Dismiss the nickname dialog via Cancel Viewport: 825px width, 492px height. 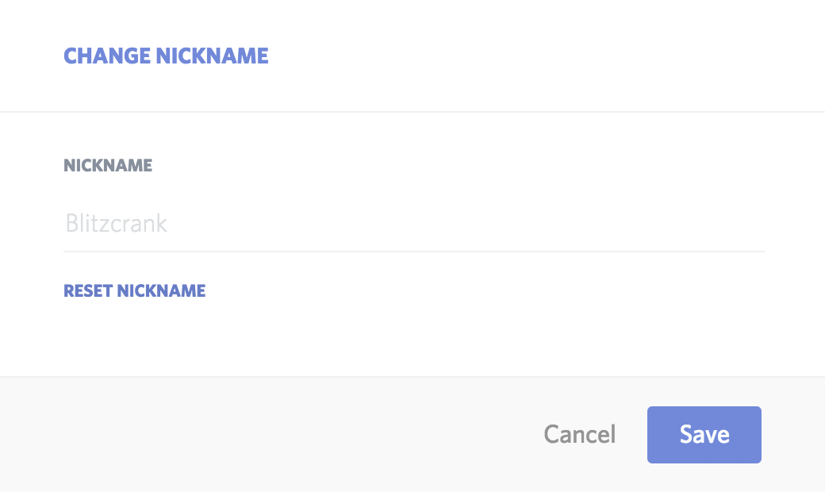[x=579, y=434]
